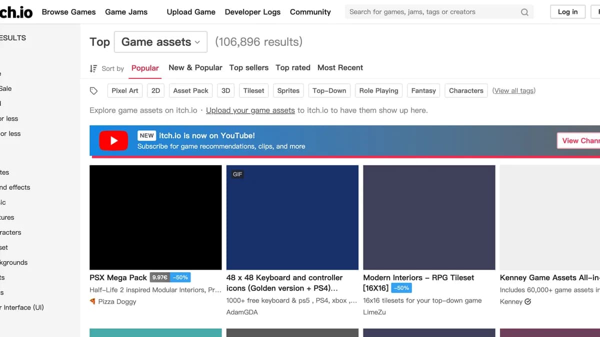This screenshot has height=337, width=600.
Task: Visit Kenney creator page
Action: click(511, 302)
